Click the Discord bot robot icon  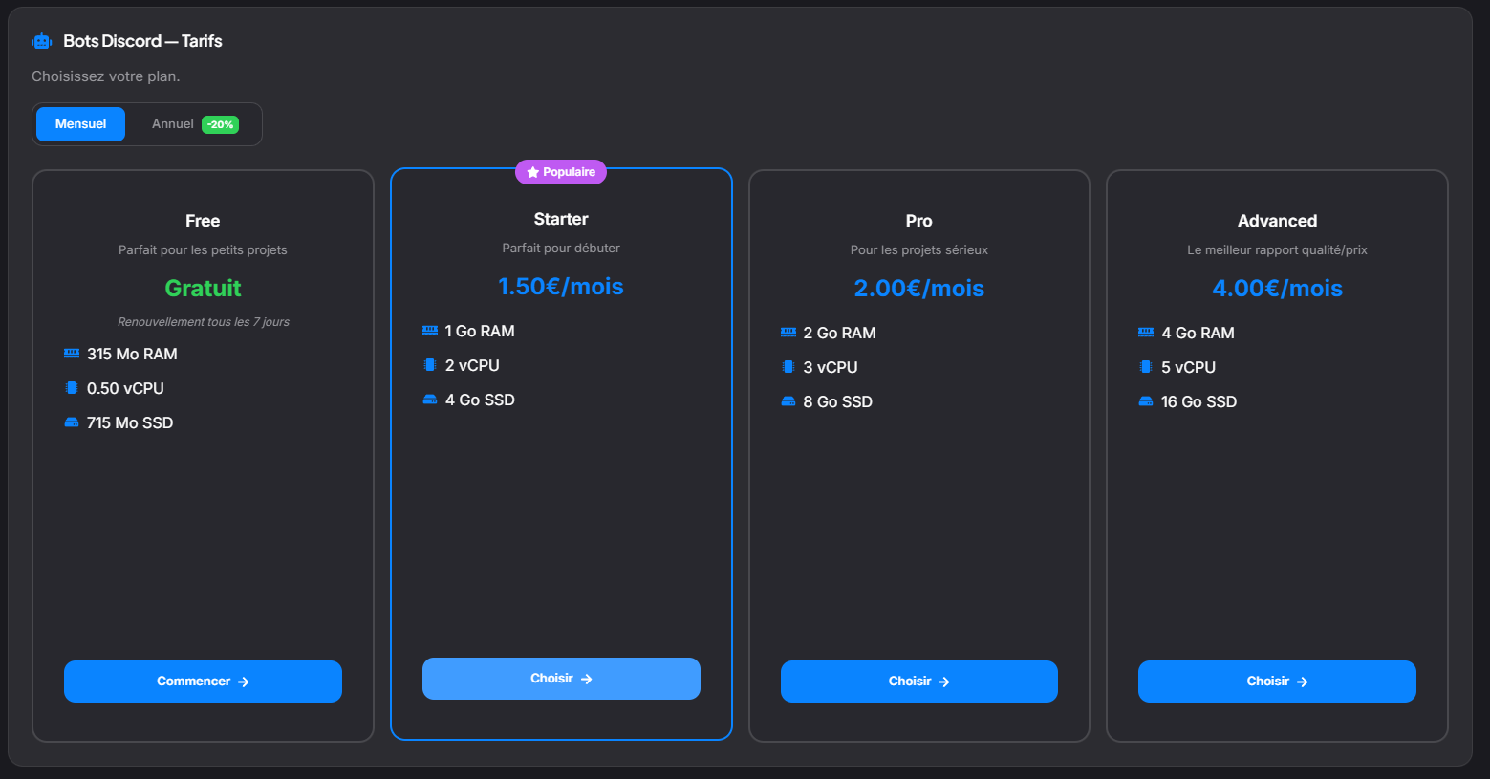pyautogui.click(x=41, y=41)
